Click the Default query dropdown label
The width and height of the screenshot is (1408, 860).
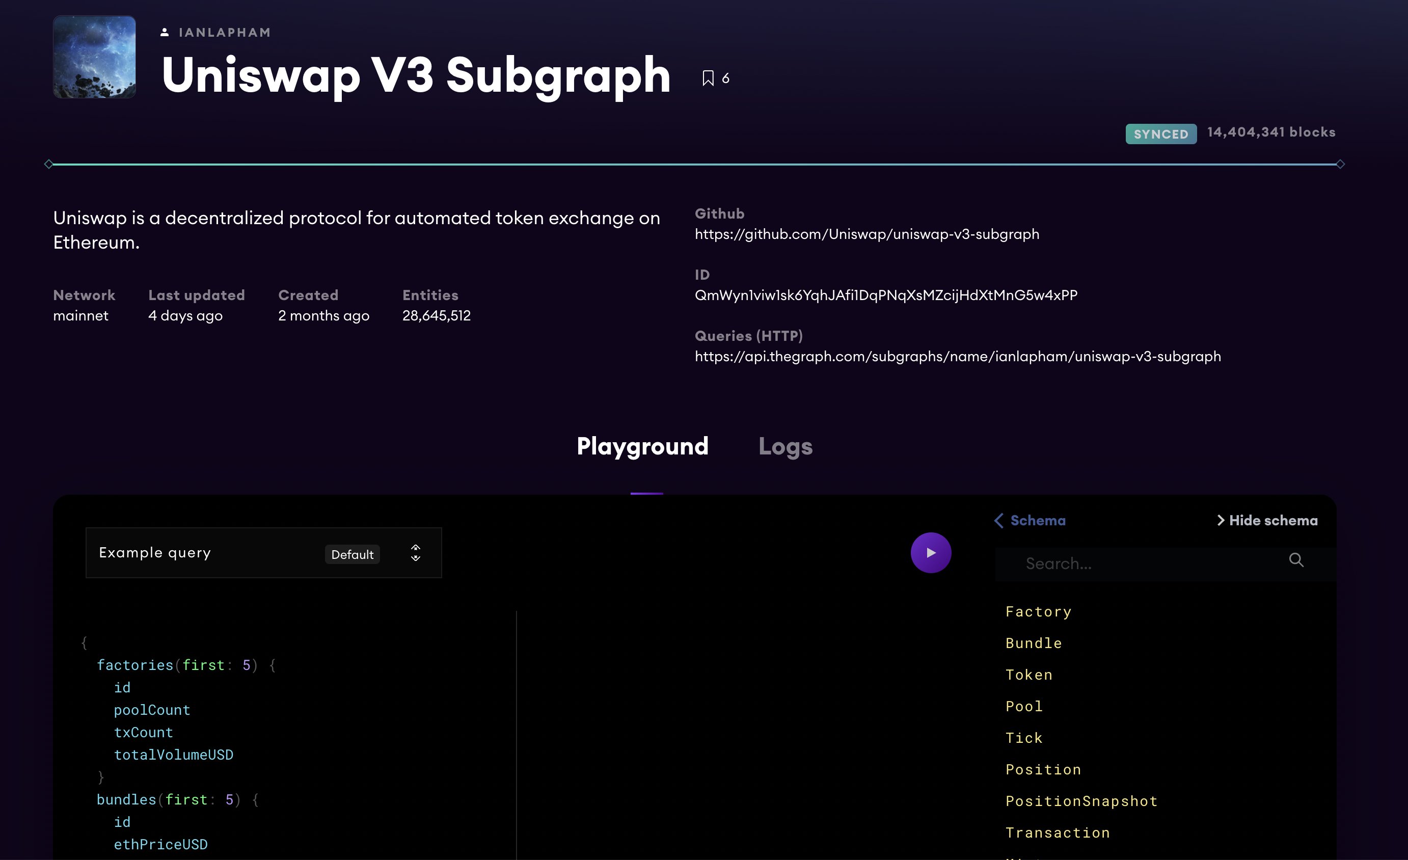[352, 554]
